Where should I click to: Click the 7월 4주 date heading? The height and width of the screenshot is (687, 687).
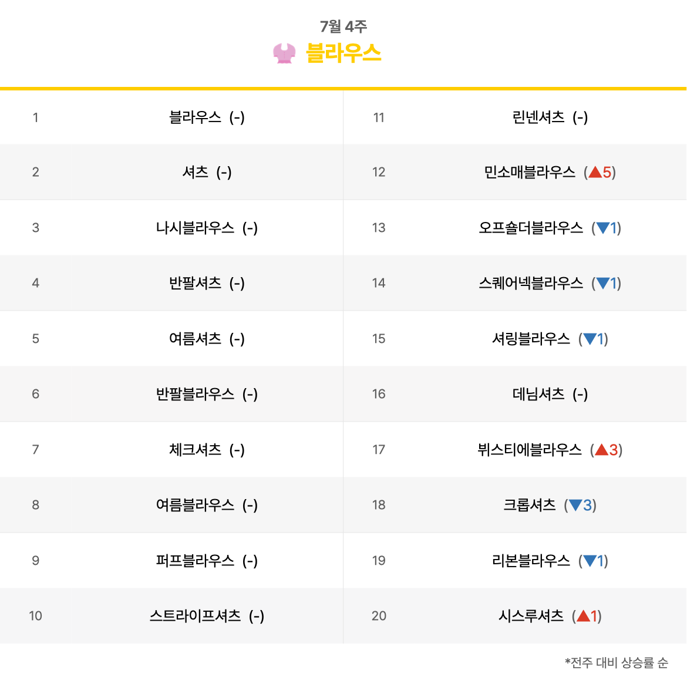pyautogui.click(x=343, y=26)
